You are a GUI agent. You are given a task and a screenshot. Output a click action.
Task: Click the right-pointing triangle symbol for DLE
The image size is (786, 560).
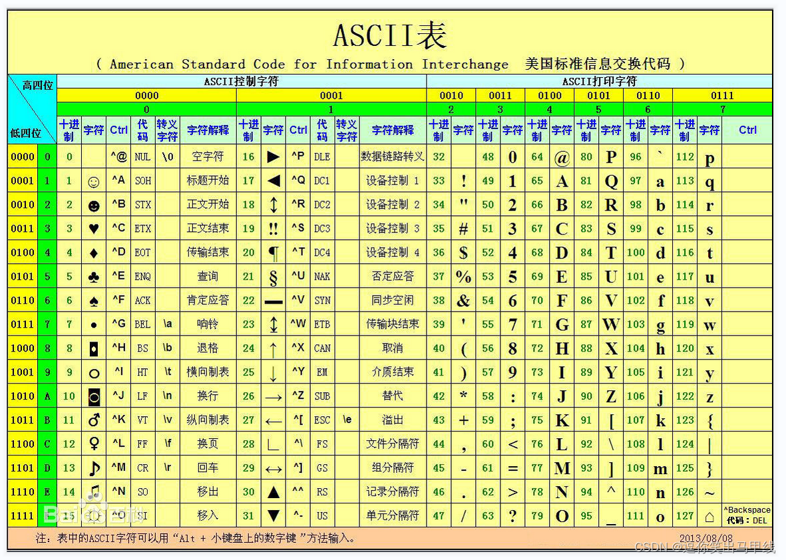pyautogui.click(x=273, y=157)
